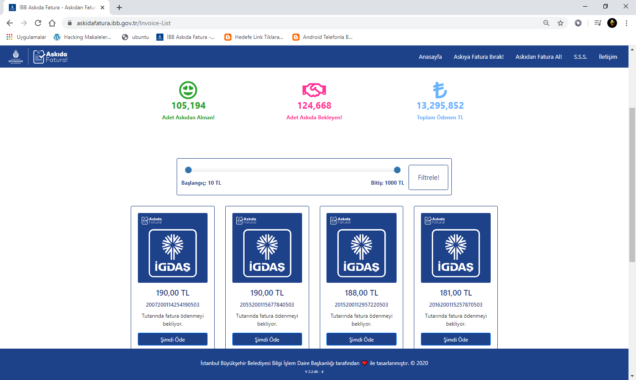Viewport: 636px width, 380px height.
Task: Click the 124,668 Askıda Bekleyen count
Action: [314, 106]
